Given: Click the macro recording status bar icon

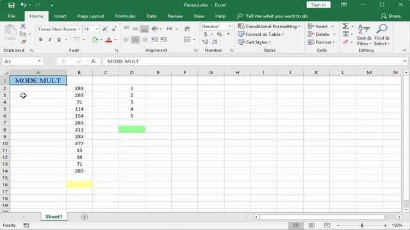Looking at the screenshot, I should [x=26, y=226].
